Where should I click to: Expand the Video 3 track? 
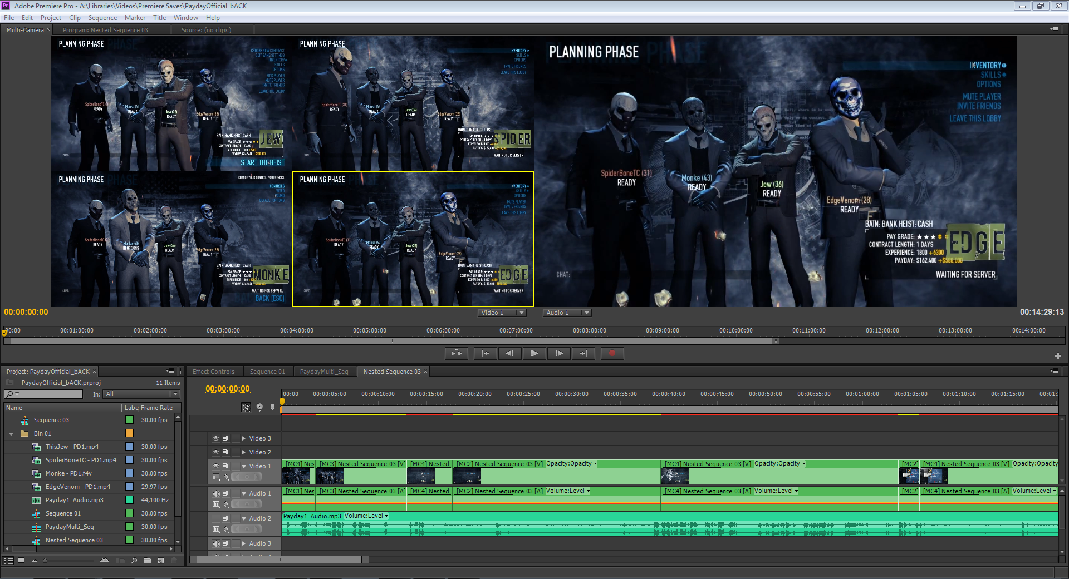tap(244, 438)
